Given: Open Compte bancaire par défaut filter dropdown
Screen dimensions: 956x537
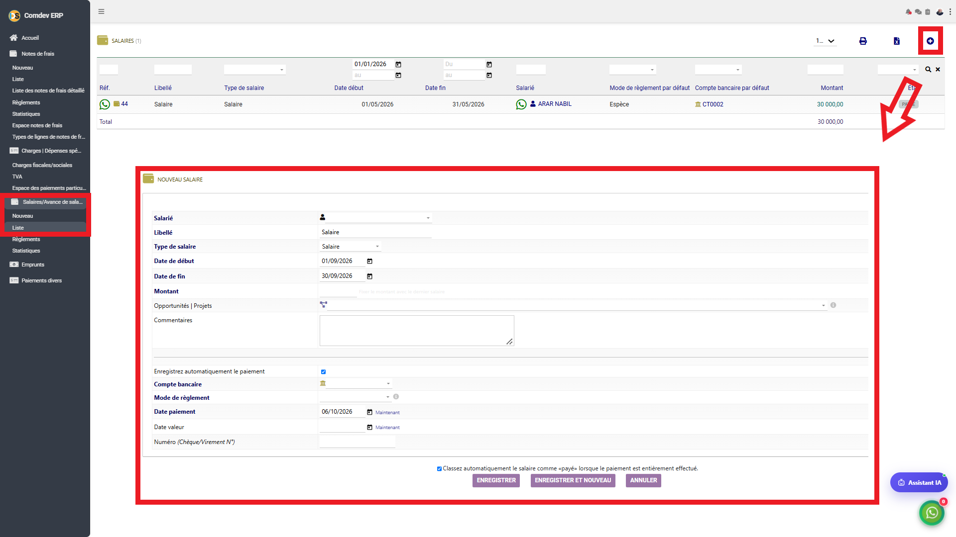Looking at the screenshot, I should pyautogui.click(x=718, y=70).
